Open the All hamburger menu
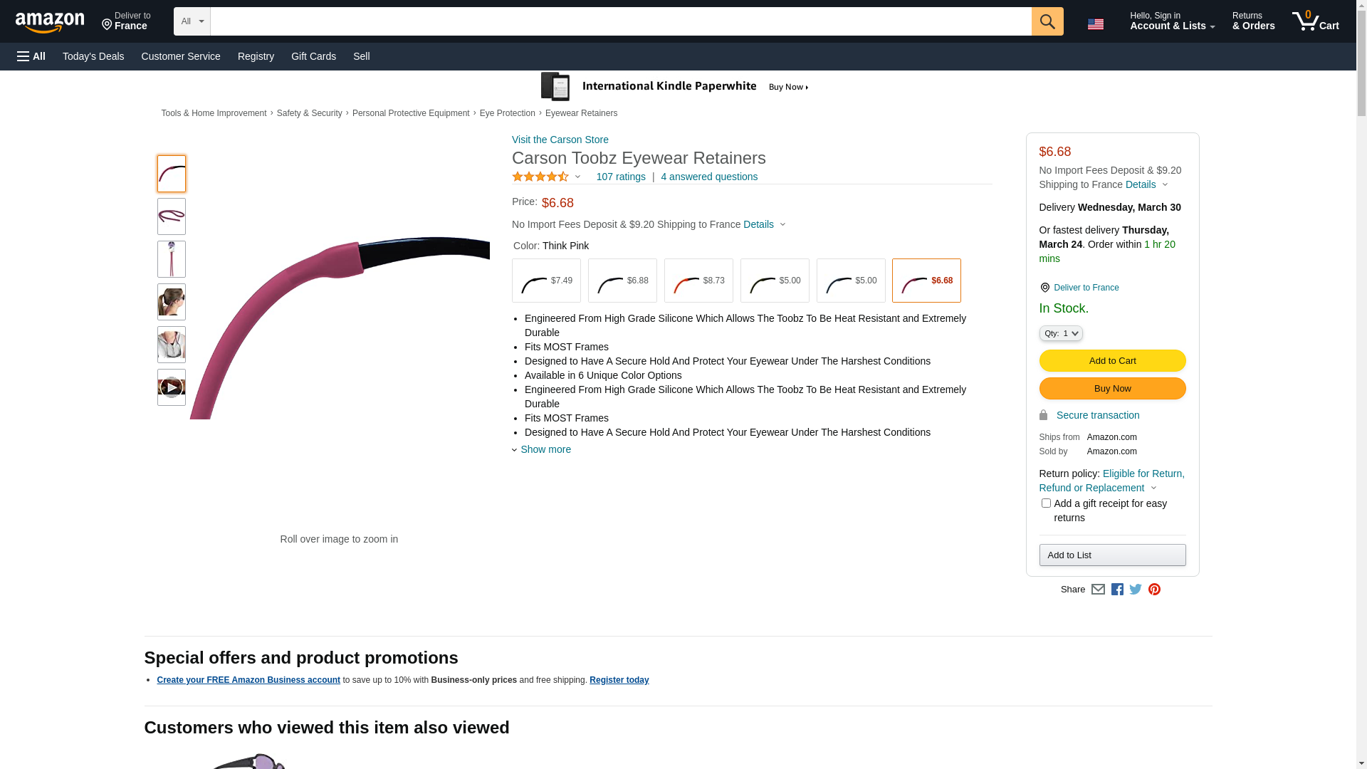1367x769 pixels. pyautogui.click(x=31, y=56)
